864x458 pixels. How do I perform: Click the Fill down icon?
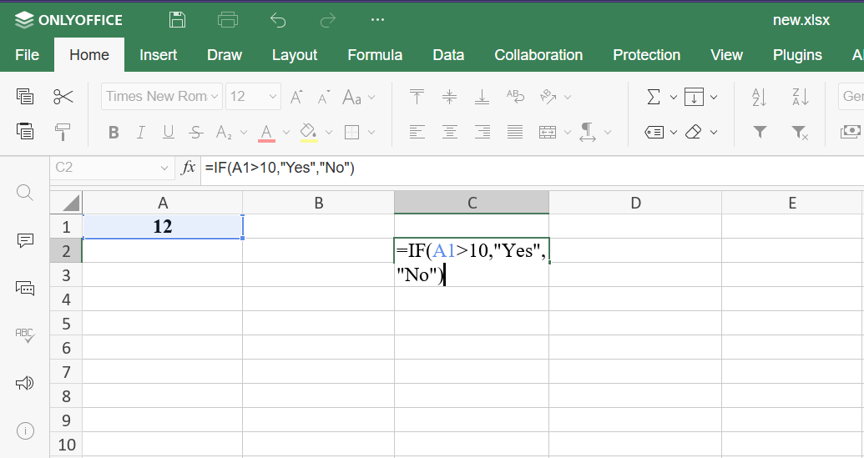[694, 97]
